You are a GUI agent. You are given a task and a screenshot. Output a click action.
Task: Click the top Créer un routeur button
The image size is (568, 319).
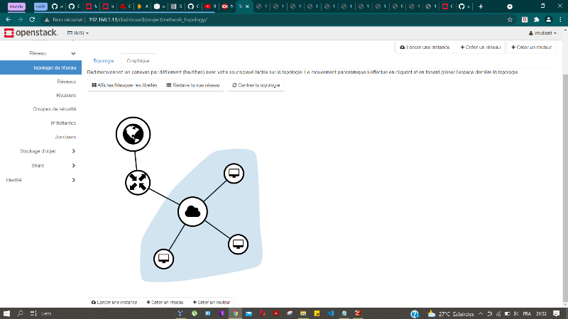[531, 47]
